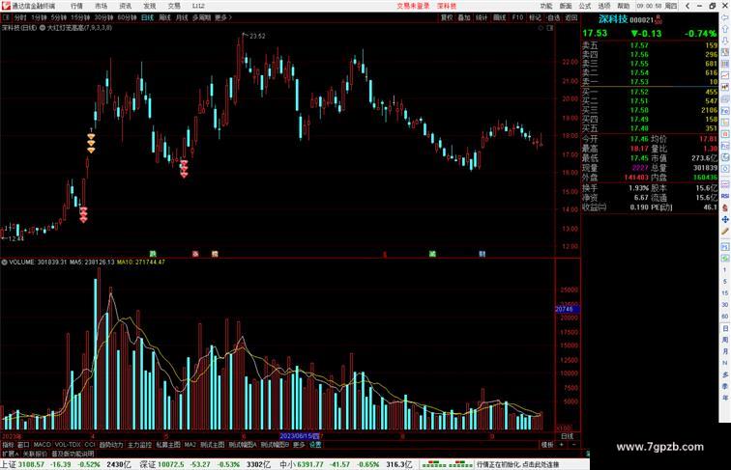Open the 功能 menu
731x470 pixels.
[546, 6]
